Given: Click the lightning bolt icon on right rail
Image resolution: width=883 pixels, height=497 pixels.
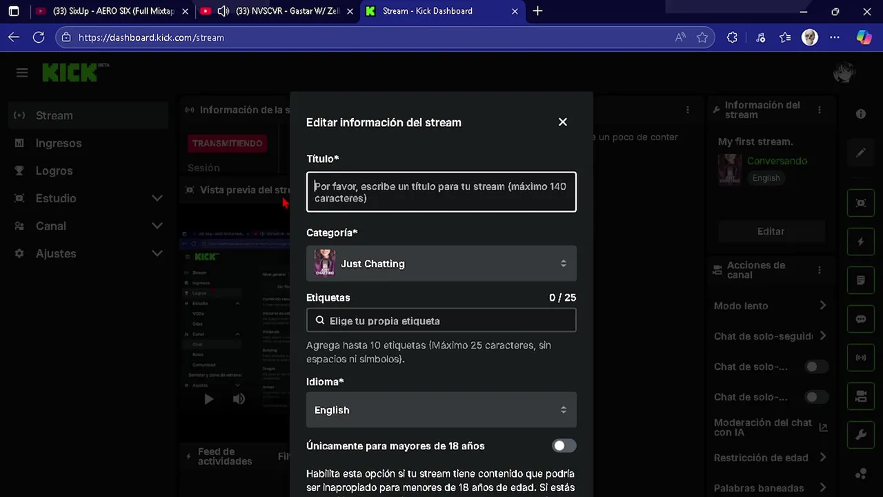Looking at the screenshot, I should (x=861, y=242).
